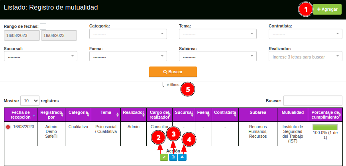Toggle the Rango de fechas checkbox

tap(43, 27)
